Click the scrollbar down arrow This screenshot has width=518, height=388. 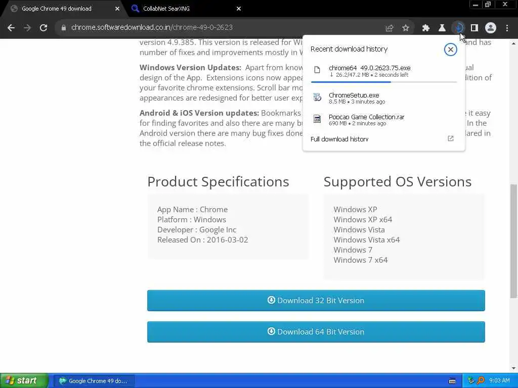tap(513, 368)
